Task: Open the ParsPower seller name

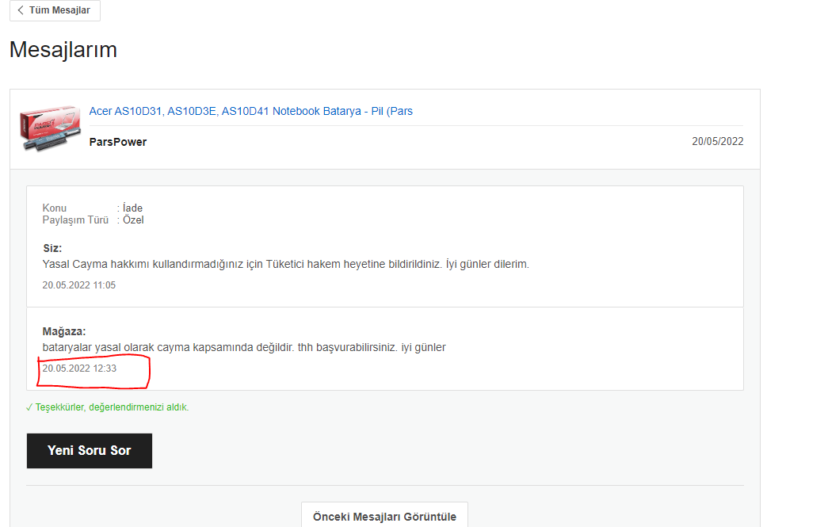Action: pos(118,142)
